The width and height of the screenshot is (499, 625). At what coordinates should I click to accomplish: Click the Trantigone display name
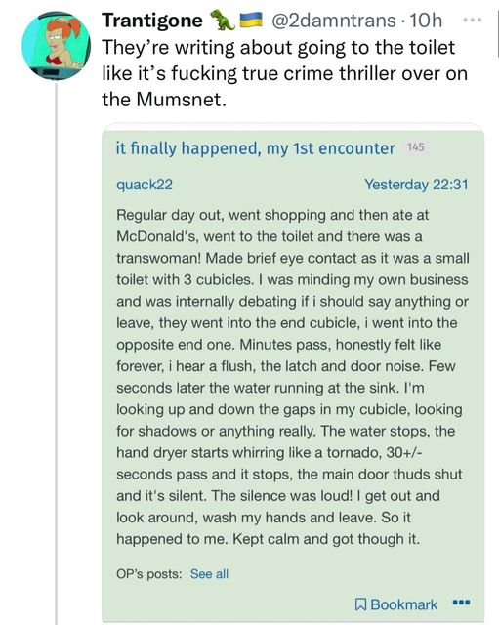tap(152, 20)
